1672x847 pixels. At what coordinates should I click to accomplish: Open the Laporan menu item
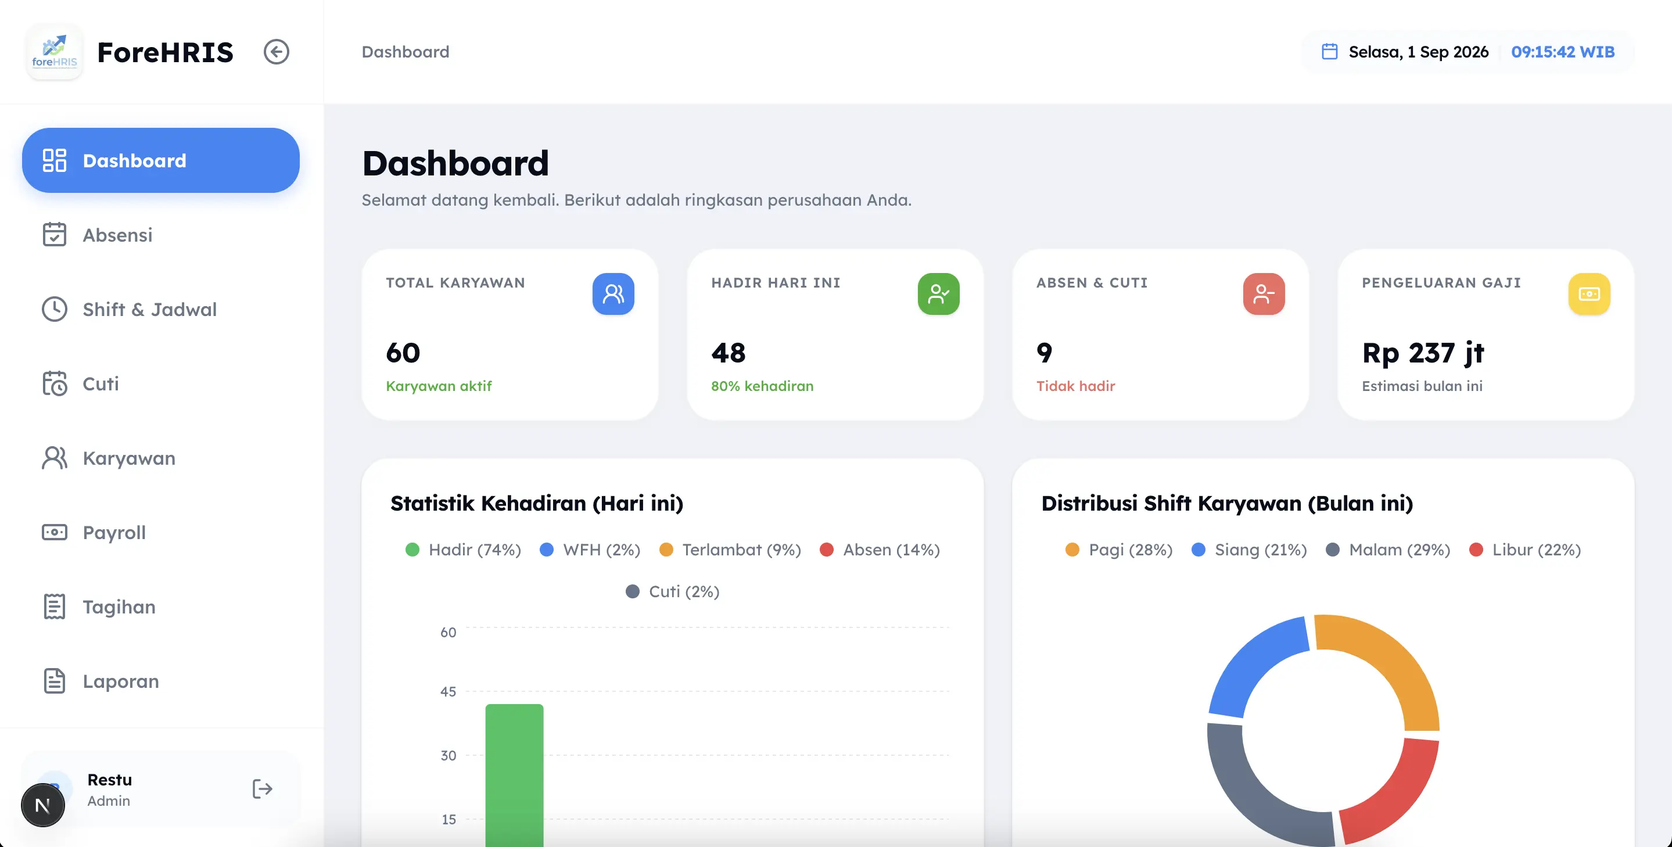[x=161, y=681]
